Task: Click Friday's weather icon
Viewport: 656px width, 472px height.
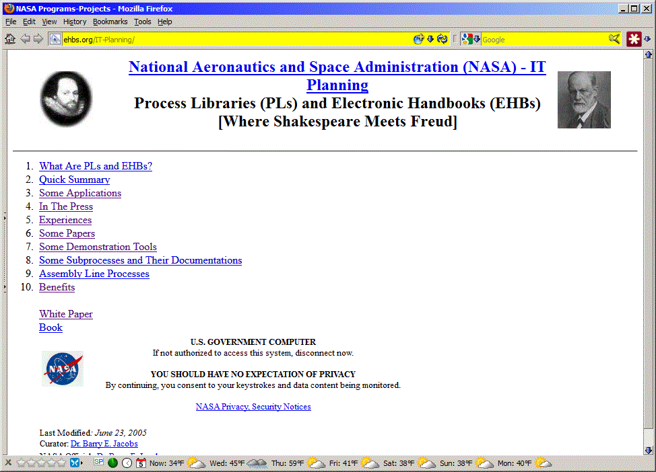Action: [370, 463]
